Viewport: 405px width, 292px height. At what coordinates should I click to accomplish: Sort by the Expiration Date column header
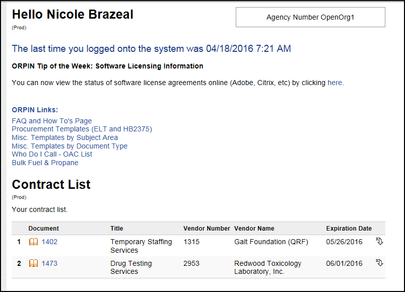coord(349,229)
